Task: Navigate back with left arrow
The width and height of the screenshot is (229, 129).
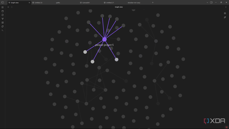Action: [x=8, y=7]
